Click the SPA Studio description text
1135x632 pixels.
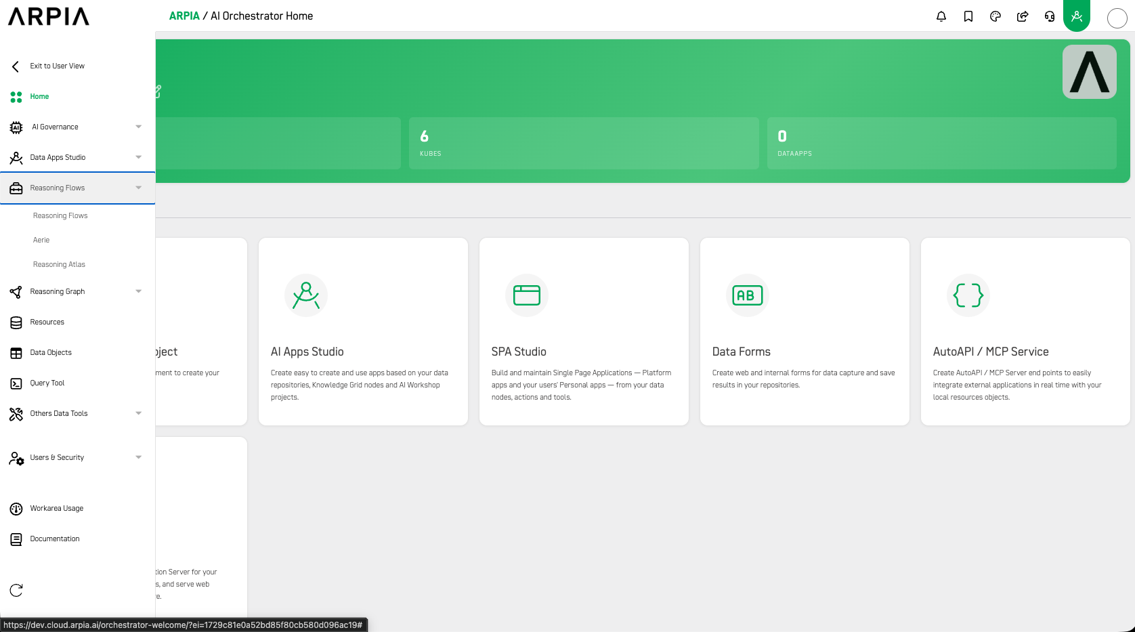(581, 385)
